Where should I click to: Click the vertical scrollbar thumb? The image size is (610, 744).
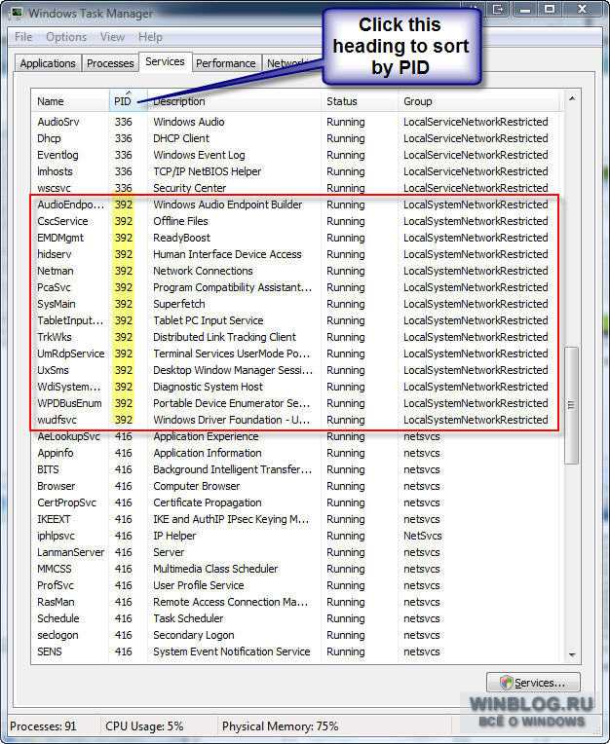pos(572,405)
